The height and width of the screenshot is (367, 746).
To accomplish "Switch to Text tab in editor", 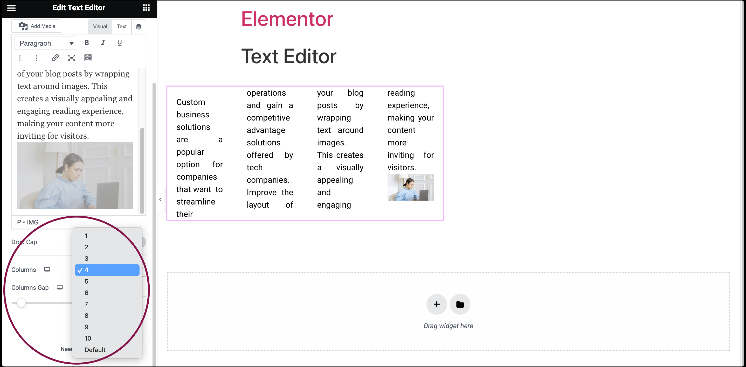I will point(121,26).
